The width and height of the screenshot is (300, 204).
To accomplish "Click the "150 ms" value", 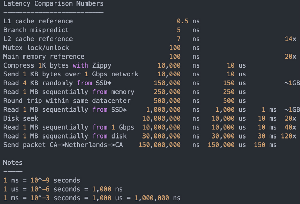I will coord(265,145).
